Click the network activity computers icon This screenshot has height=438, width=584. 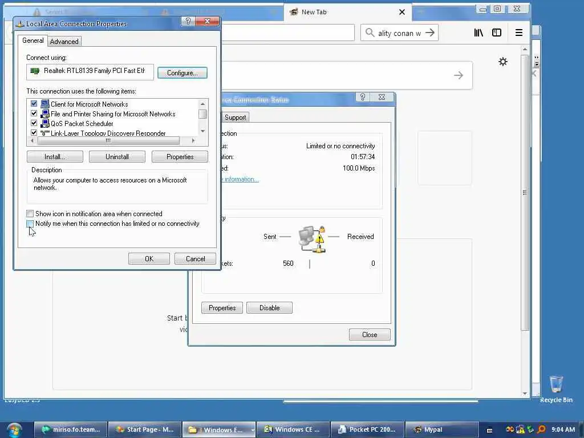[x=312, y=239]
